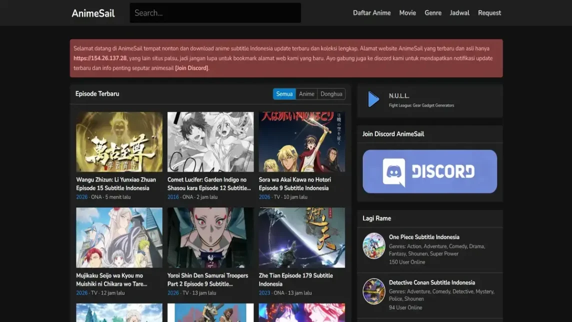Click One Piece round avatar icon

pyautogui.click(x=374, y=246)
